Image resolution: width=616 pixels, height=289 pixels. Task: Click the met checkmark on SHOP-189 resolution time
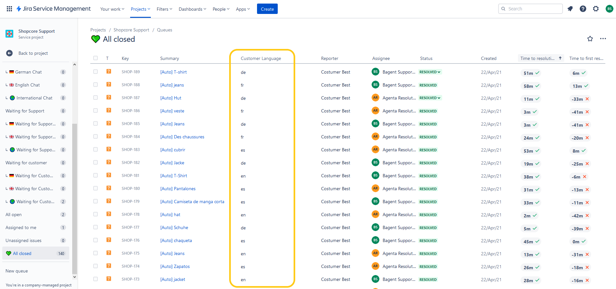pos(537,73)
